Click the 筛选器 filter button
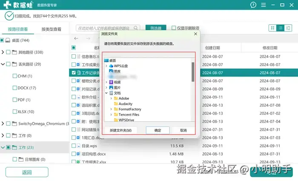Screen dimensions: 298x181 [156, 28]
